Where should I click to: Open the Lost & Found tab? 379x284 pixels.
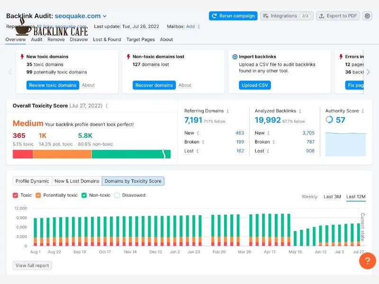[x=107, y=39]
